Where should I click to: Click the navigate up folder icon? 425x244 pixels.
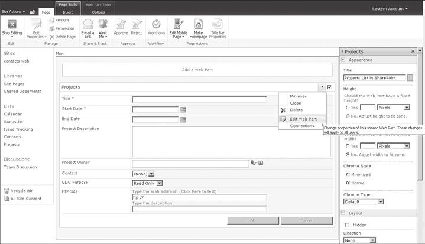(33, 12)
